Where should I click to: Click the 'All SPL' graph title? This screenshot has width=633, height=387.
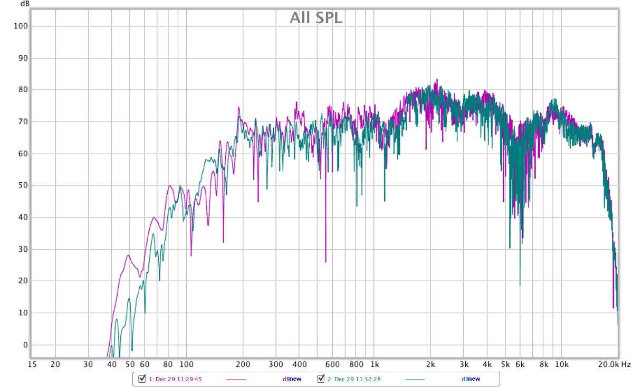pyautogui.click(x=316, y=18)
